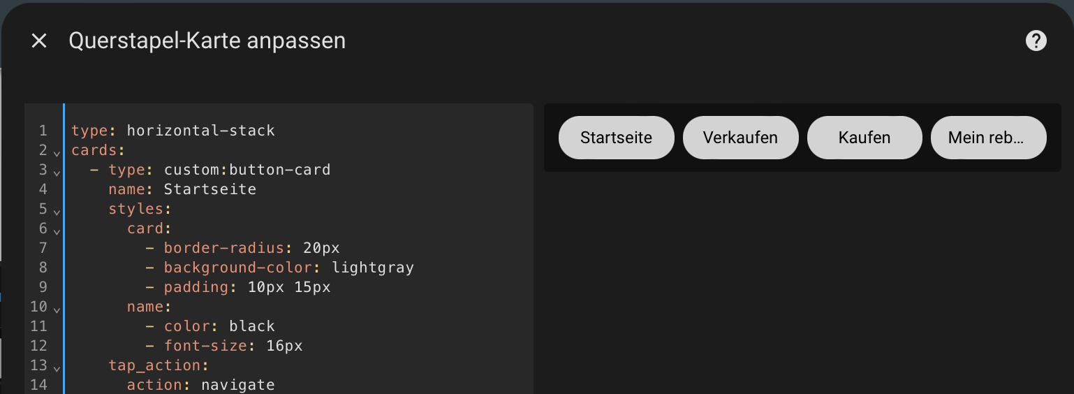Collapse the cards block at line 2
The width and height of the screenshot is (1074, 394).
(x=57, y=152)
